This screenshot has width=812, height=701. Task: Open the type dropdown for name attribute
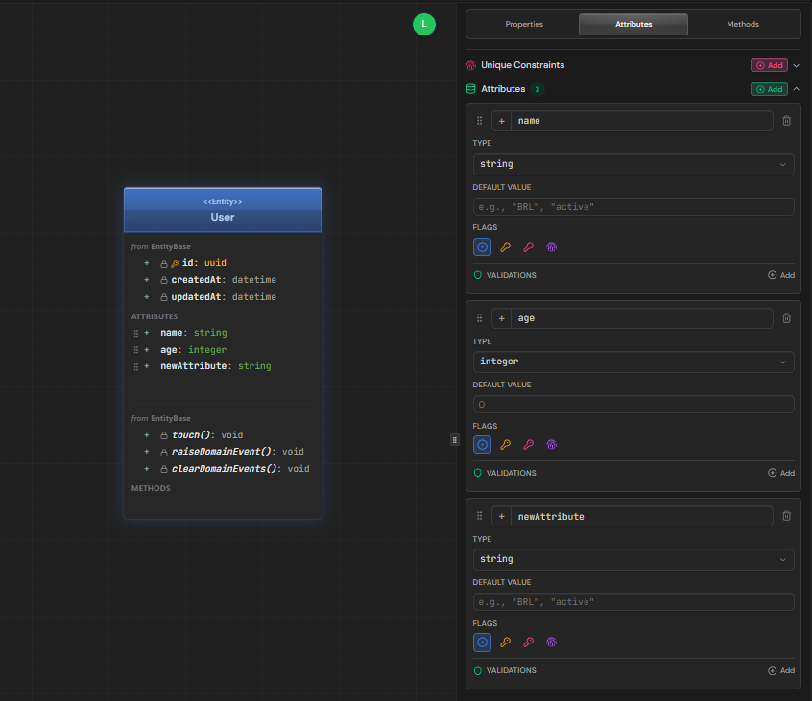click(633, 164)
